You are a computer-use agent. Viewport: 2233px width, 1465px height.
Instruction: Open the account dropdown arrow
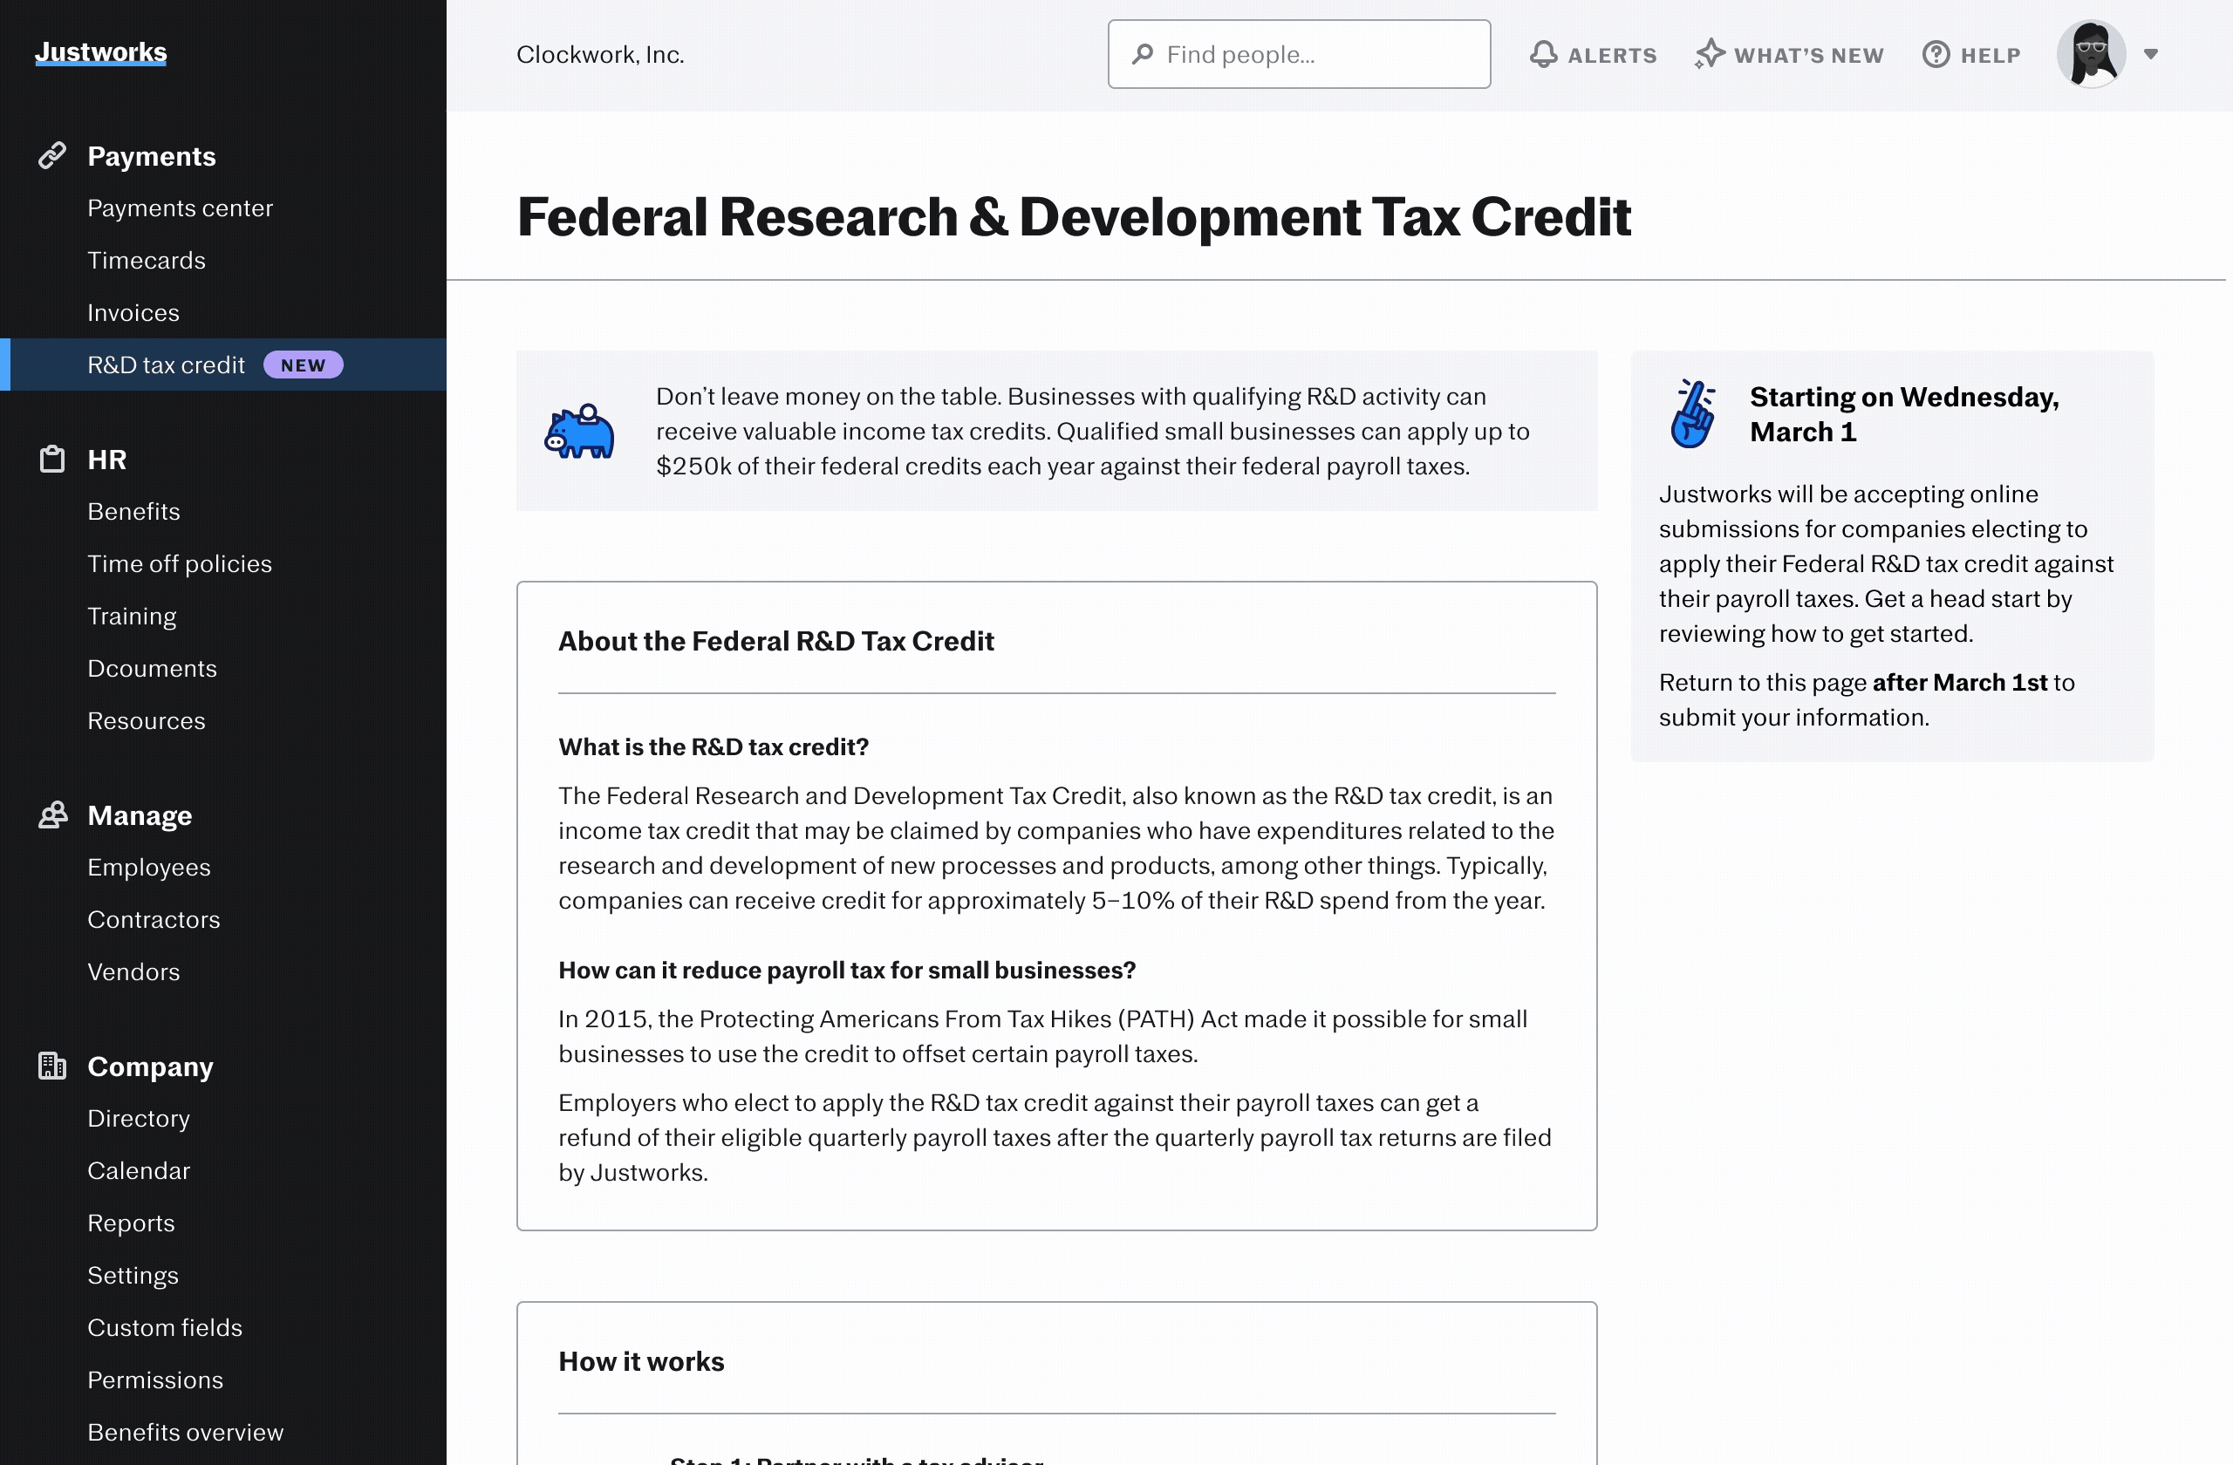2151,54
